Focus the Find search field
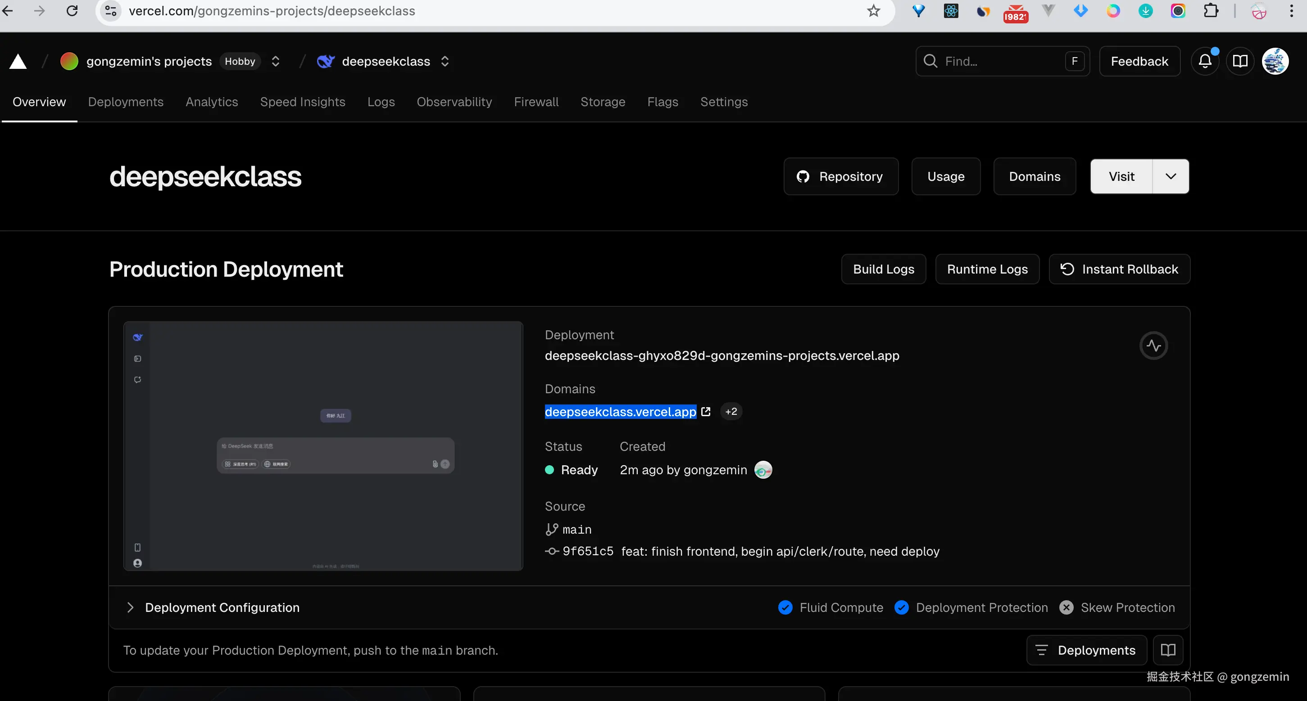The width and height of the screenshot is (1307, 701). tap(1003, 61)
